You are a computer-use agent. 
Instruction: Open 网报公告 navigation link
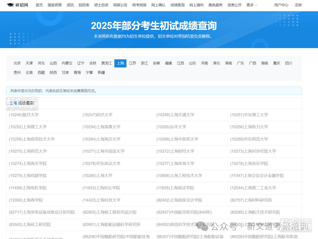pos(120,5)
